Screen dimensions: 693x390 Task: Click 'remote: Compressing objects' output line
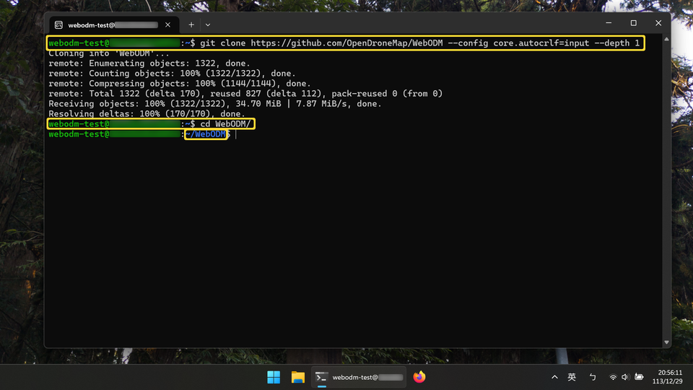click(x=180, y=84)
